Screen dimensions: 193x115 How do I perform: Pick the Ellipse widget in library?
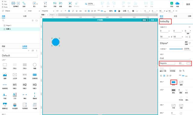coord(35,65)
